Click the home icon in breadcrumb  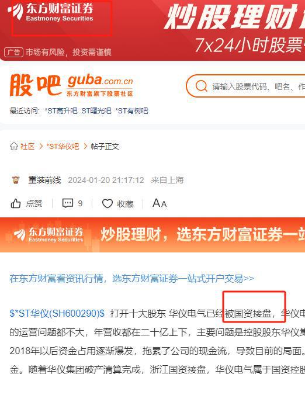coord(14,146)
